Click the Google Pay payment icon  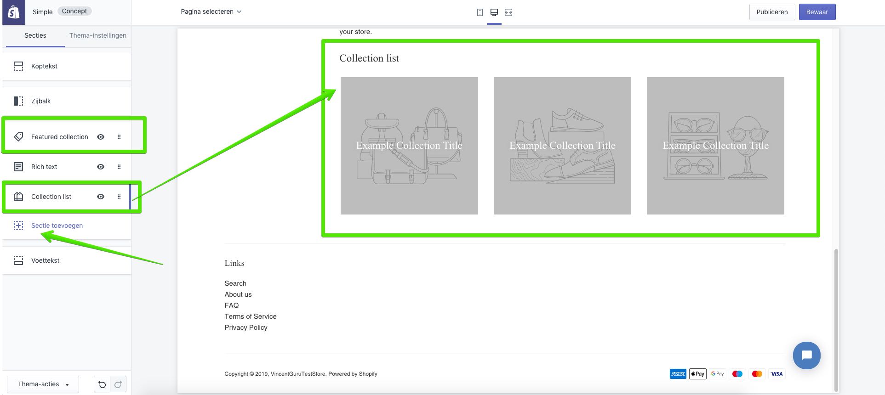(x=718, y=374)
